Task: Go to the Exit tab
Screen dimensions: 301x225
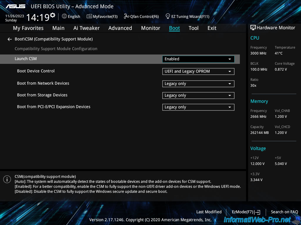Action: pos(212,28)
